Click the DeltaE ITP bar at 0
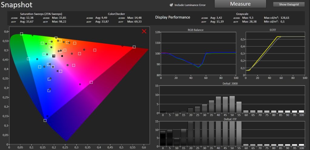310x150 pixels. [163, 139]
